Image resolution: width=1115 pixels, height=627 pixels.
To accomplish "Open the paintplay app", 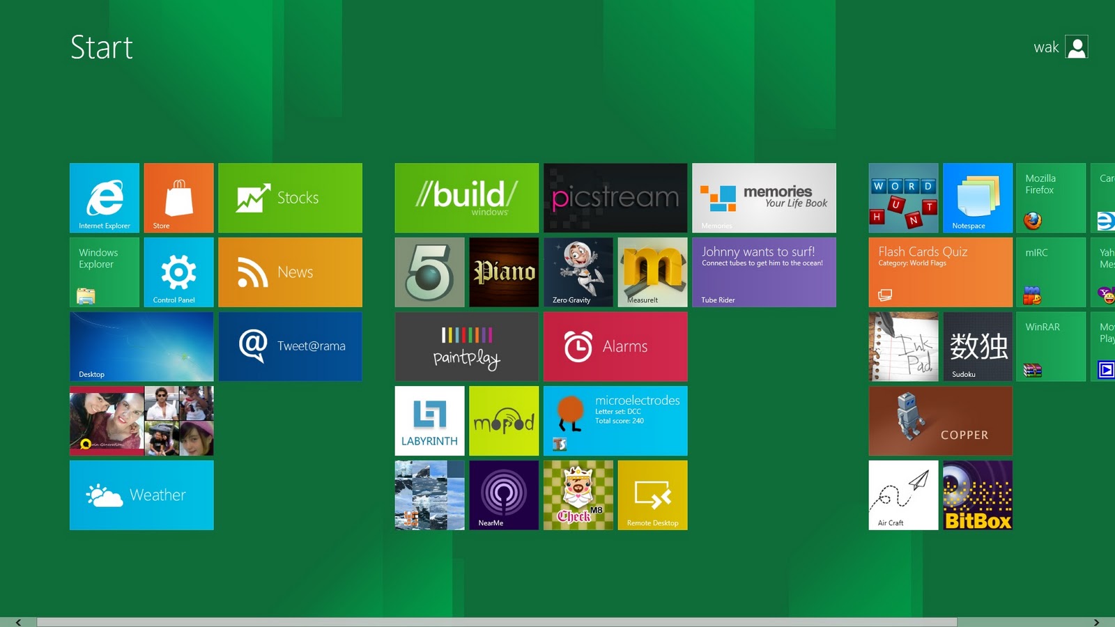I will pos(466,346).
